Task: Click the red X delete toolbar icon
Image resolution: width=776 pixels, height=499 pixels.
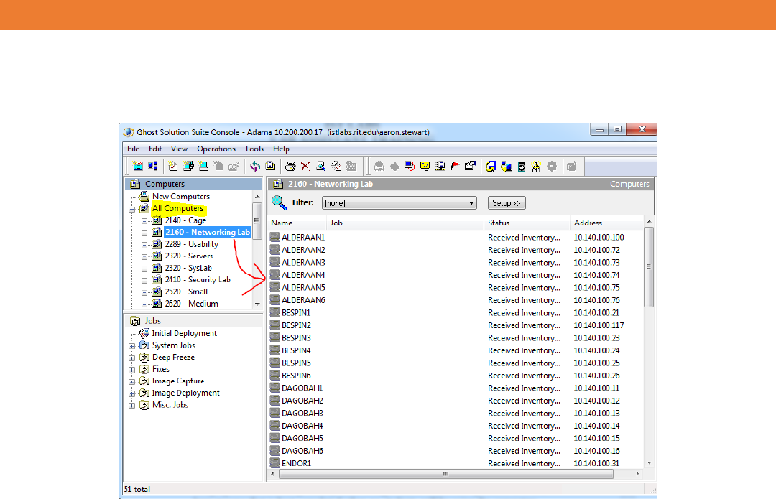Action: click(x=305, y=166)
